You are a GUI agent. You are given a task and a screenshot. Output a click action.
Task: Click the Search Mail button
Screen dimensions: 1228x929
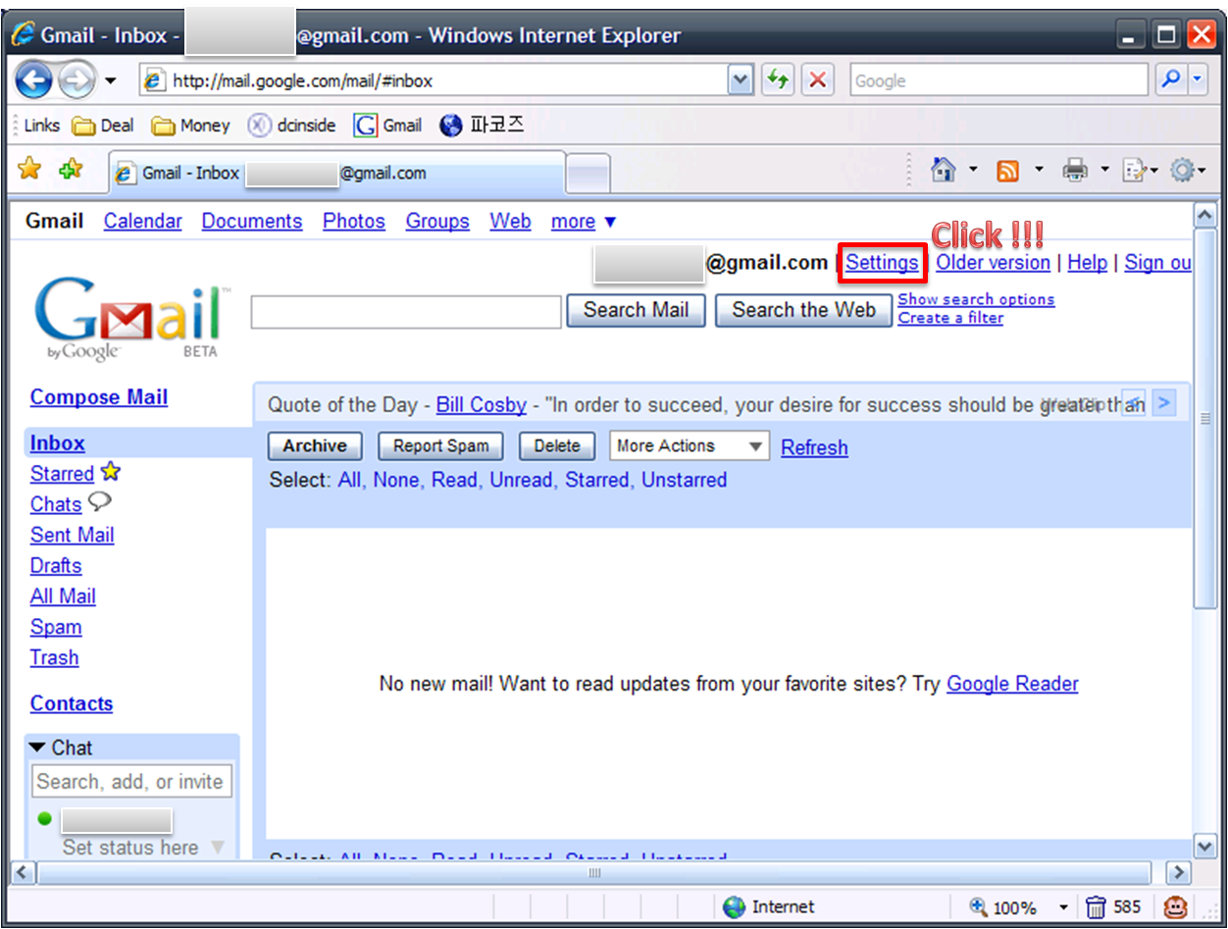[636, 310]
